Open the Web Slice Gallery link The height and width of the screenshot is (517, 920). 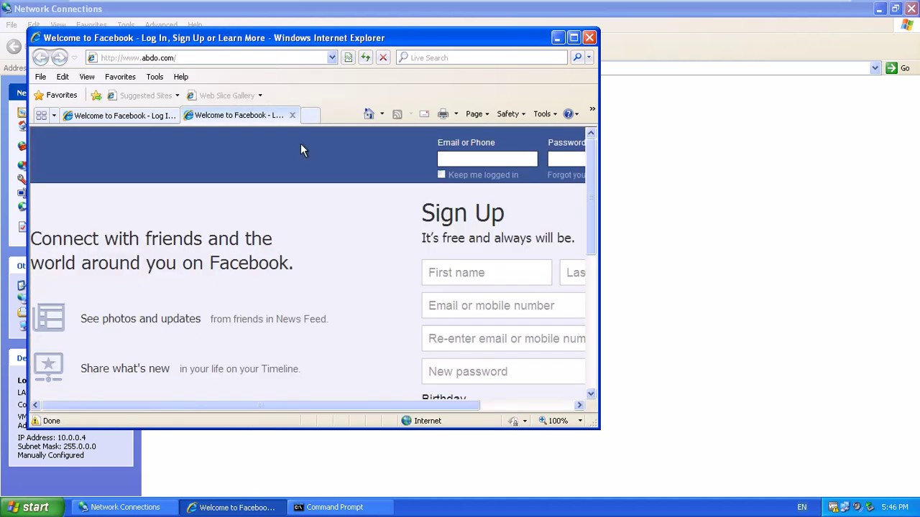click(x=221, y=96)
